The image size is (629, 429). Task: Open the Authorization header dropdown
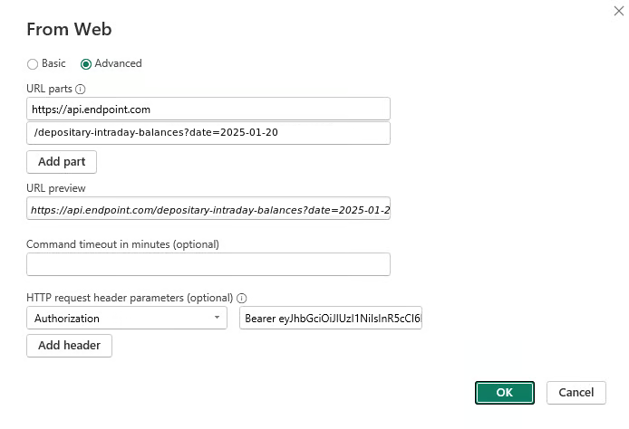pyautogui.click(x=127, y=319)
